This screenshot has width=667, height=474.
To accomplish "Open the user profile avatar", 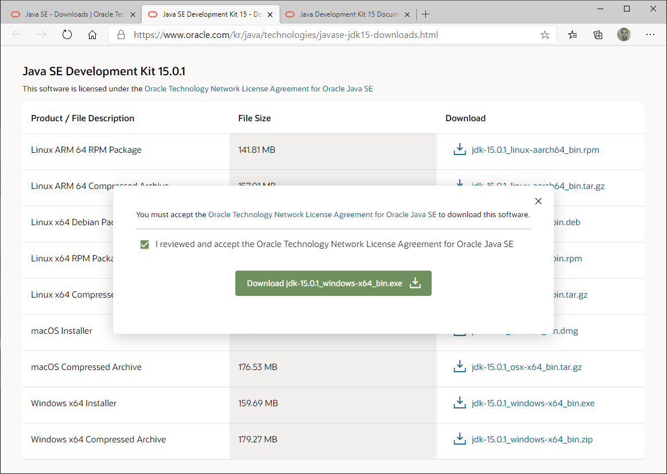I will click(623, 35).
